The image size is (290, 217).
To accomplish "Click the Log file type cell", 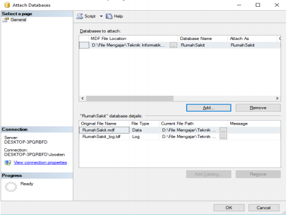I will tap(144, 136).
